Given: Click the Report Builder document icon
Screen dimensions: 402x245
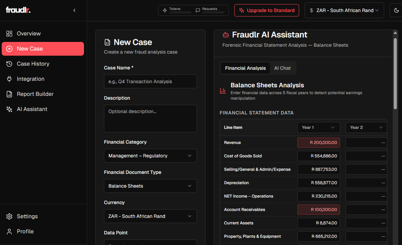Looking at the screenshot, I should point(9,94).
